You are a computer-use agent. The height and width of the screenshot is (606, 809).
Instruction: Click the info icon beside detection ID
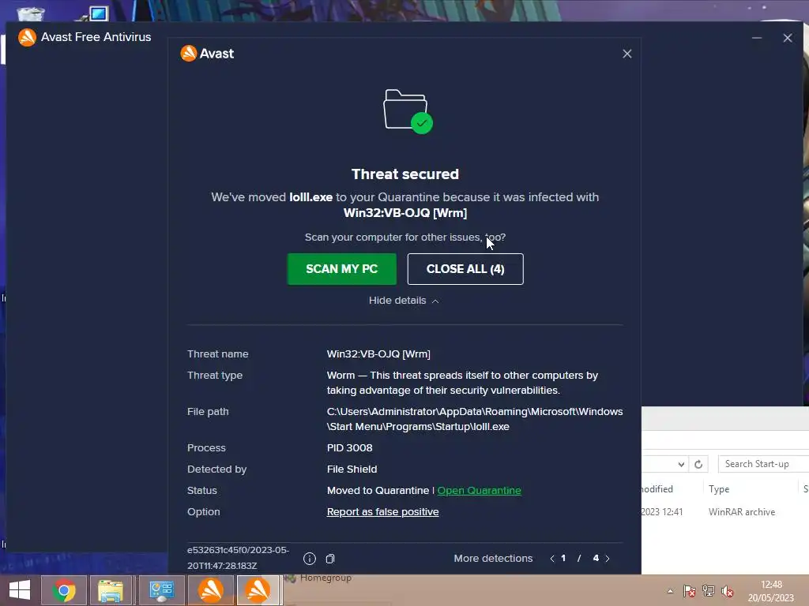coord(310,559)
